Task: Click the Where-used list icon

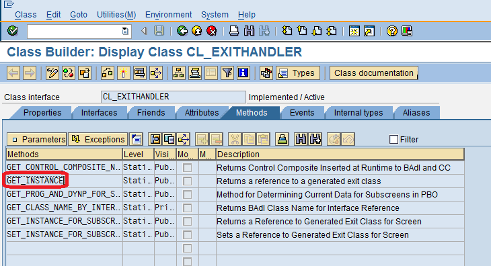Action: pyautogui.click(x=140, y=73)
